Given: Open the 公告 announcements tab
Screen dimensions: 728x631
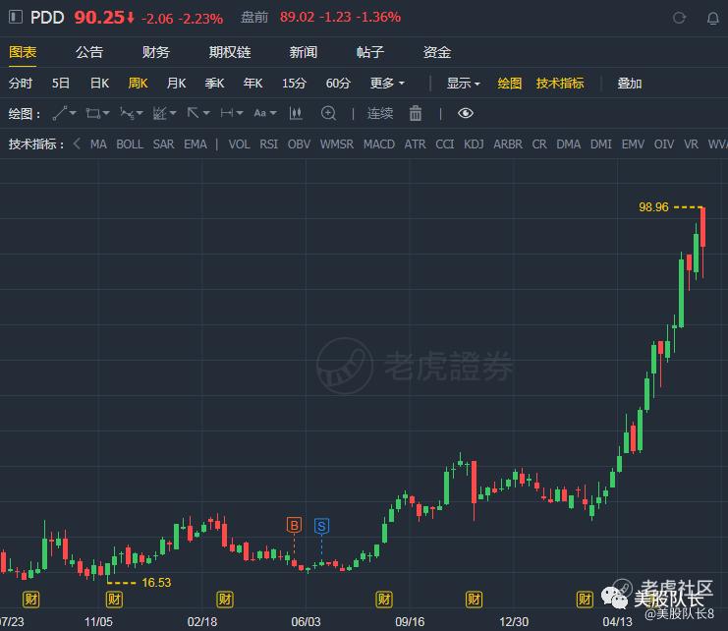Looking at the screenshot, I should tap(89, 52).
